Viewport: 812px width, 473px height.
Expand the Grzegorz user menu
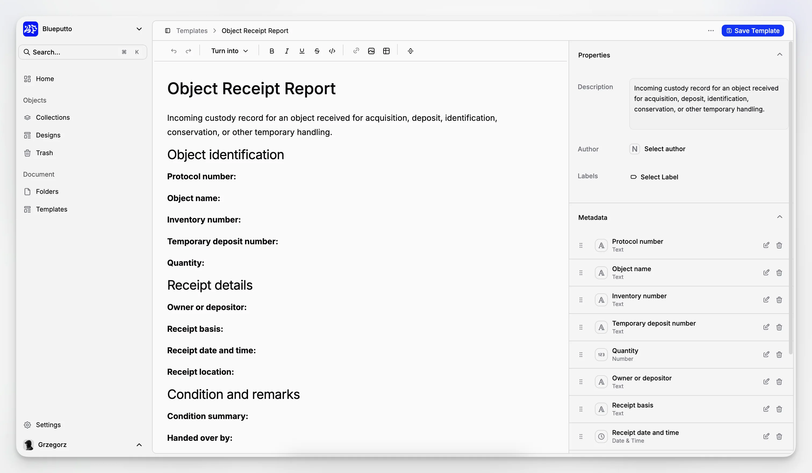point(139,445)
